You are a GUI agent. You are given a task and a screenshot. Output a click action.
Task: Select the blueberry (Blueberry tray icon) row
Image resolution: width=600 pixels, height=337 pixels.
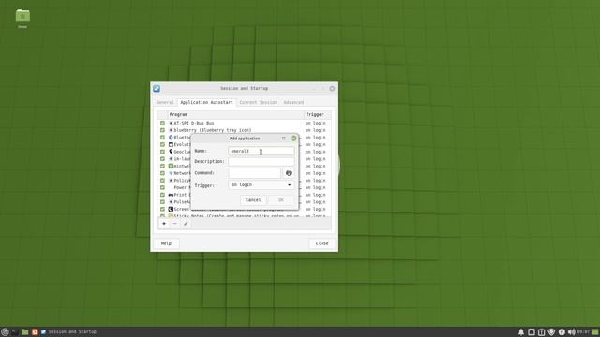pos(244,130)
